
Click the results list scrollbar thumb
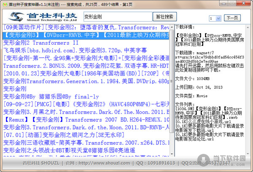(x=172, y=81)
